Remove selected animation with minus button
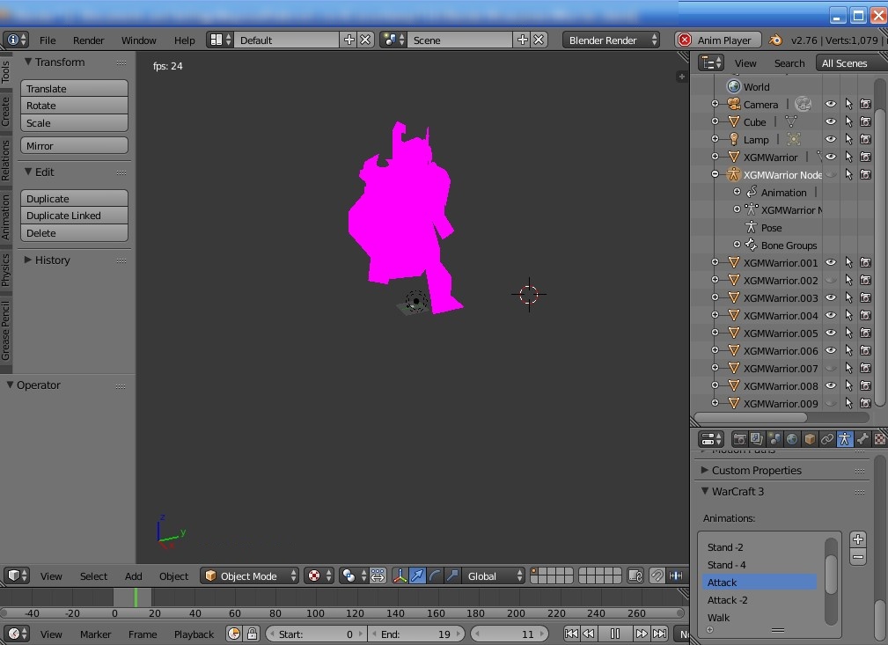888x645 pixels. pyautogui.click(x=857, y=557)
